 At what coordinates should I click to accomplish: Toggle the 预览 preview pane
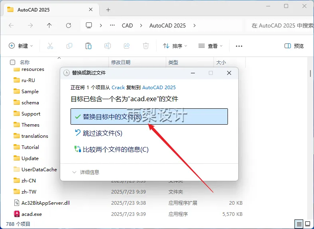tap(294, 46)
